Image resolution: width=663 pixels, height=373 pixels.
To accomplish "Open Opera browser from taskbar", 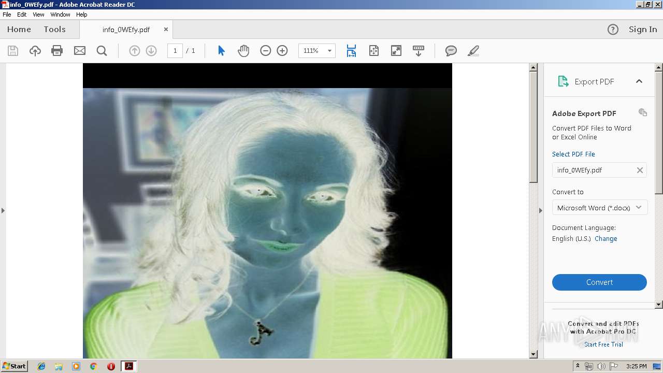I will (x=111, y=366).
